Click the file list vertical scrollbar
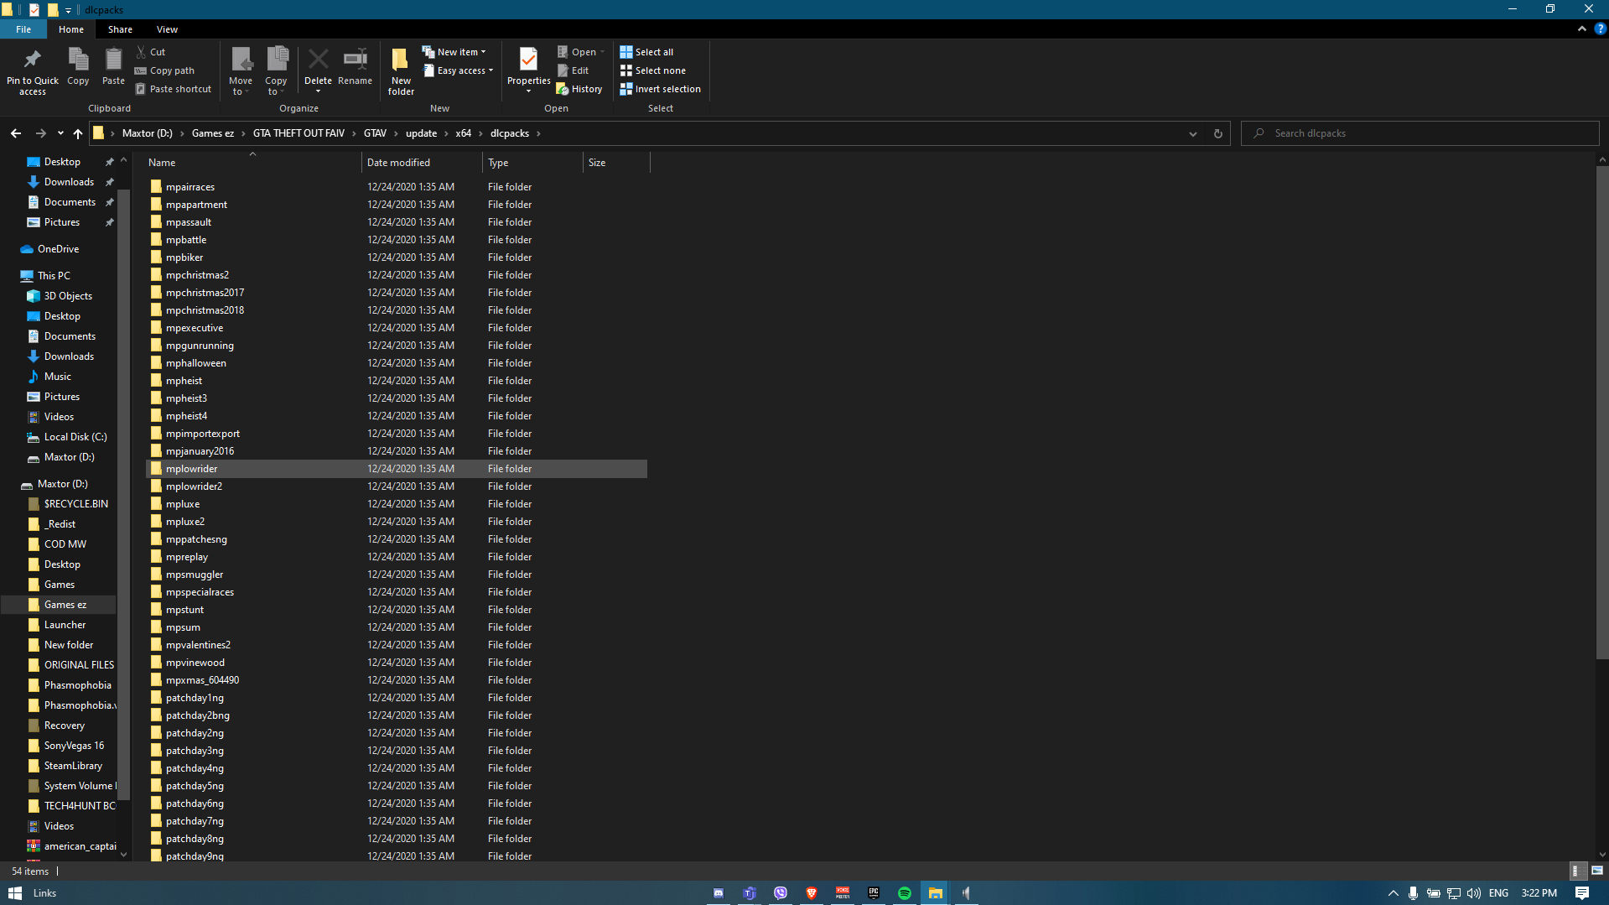 tap(1601, 411)
